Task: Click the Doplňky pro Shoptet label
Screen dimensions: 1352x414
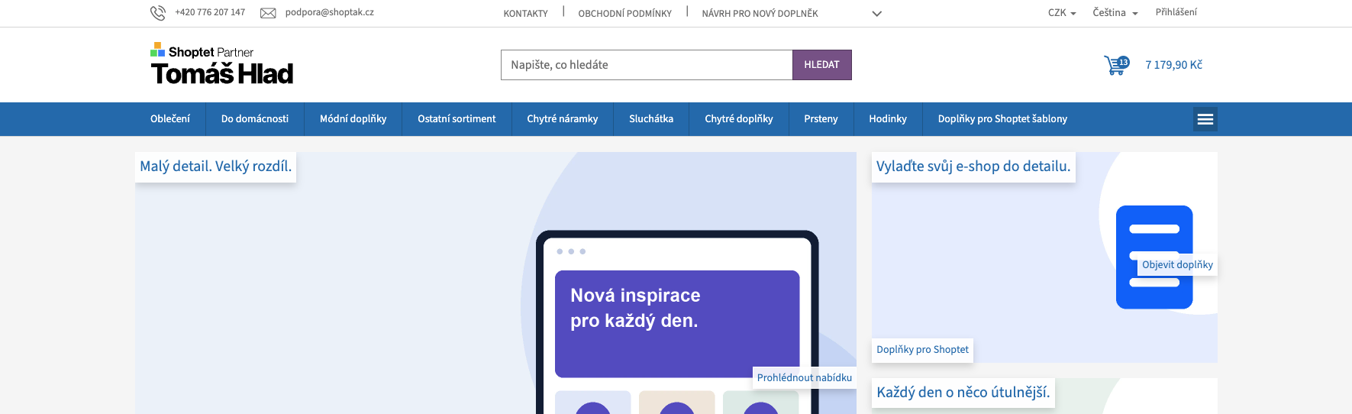Action: [x=922, y=350]
